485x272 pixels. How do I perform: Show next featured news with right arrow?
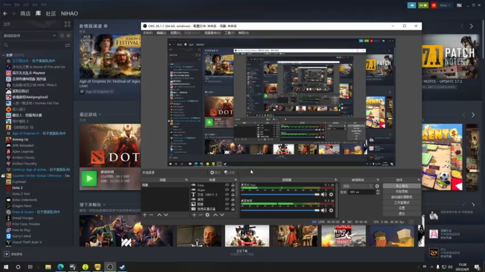point(472,27)
